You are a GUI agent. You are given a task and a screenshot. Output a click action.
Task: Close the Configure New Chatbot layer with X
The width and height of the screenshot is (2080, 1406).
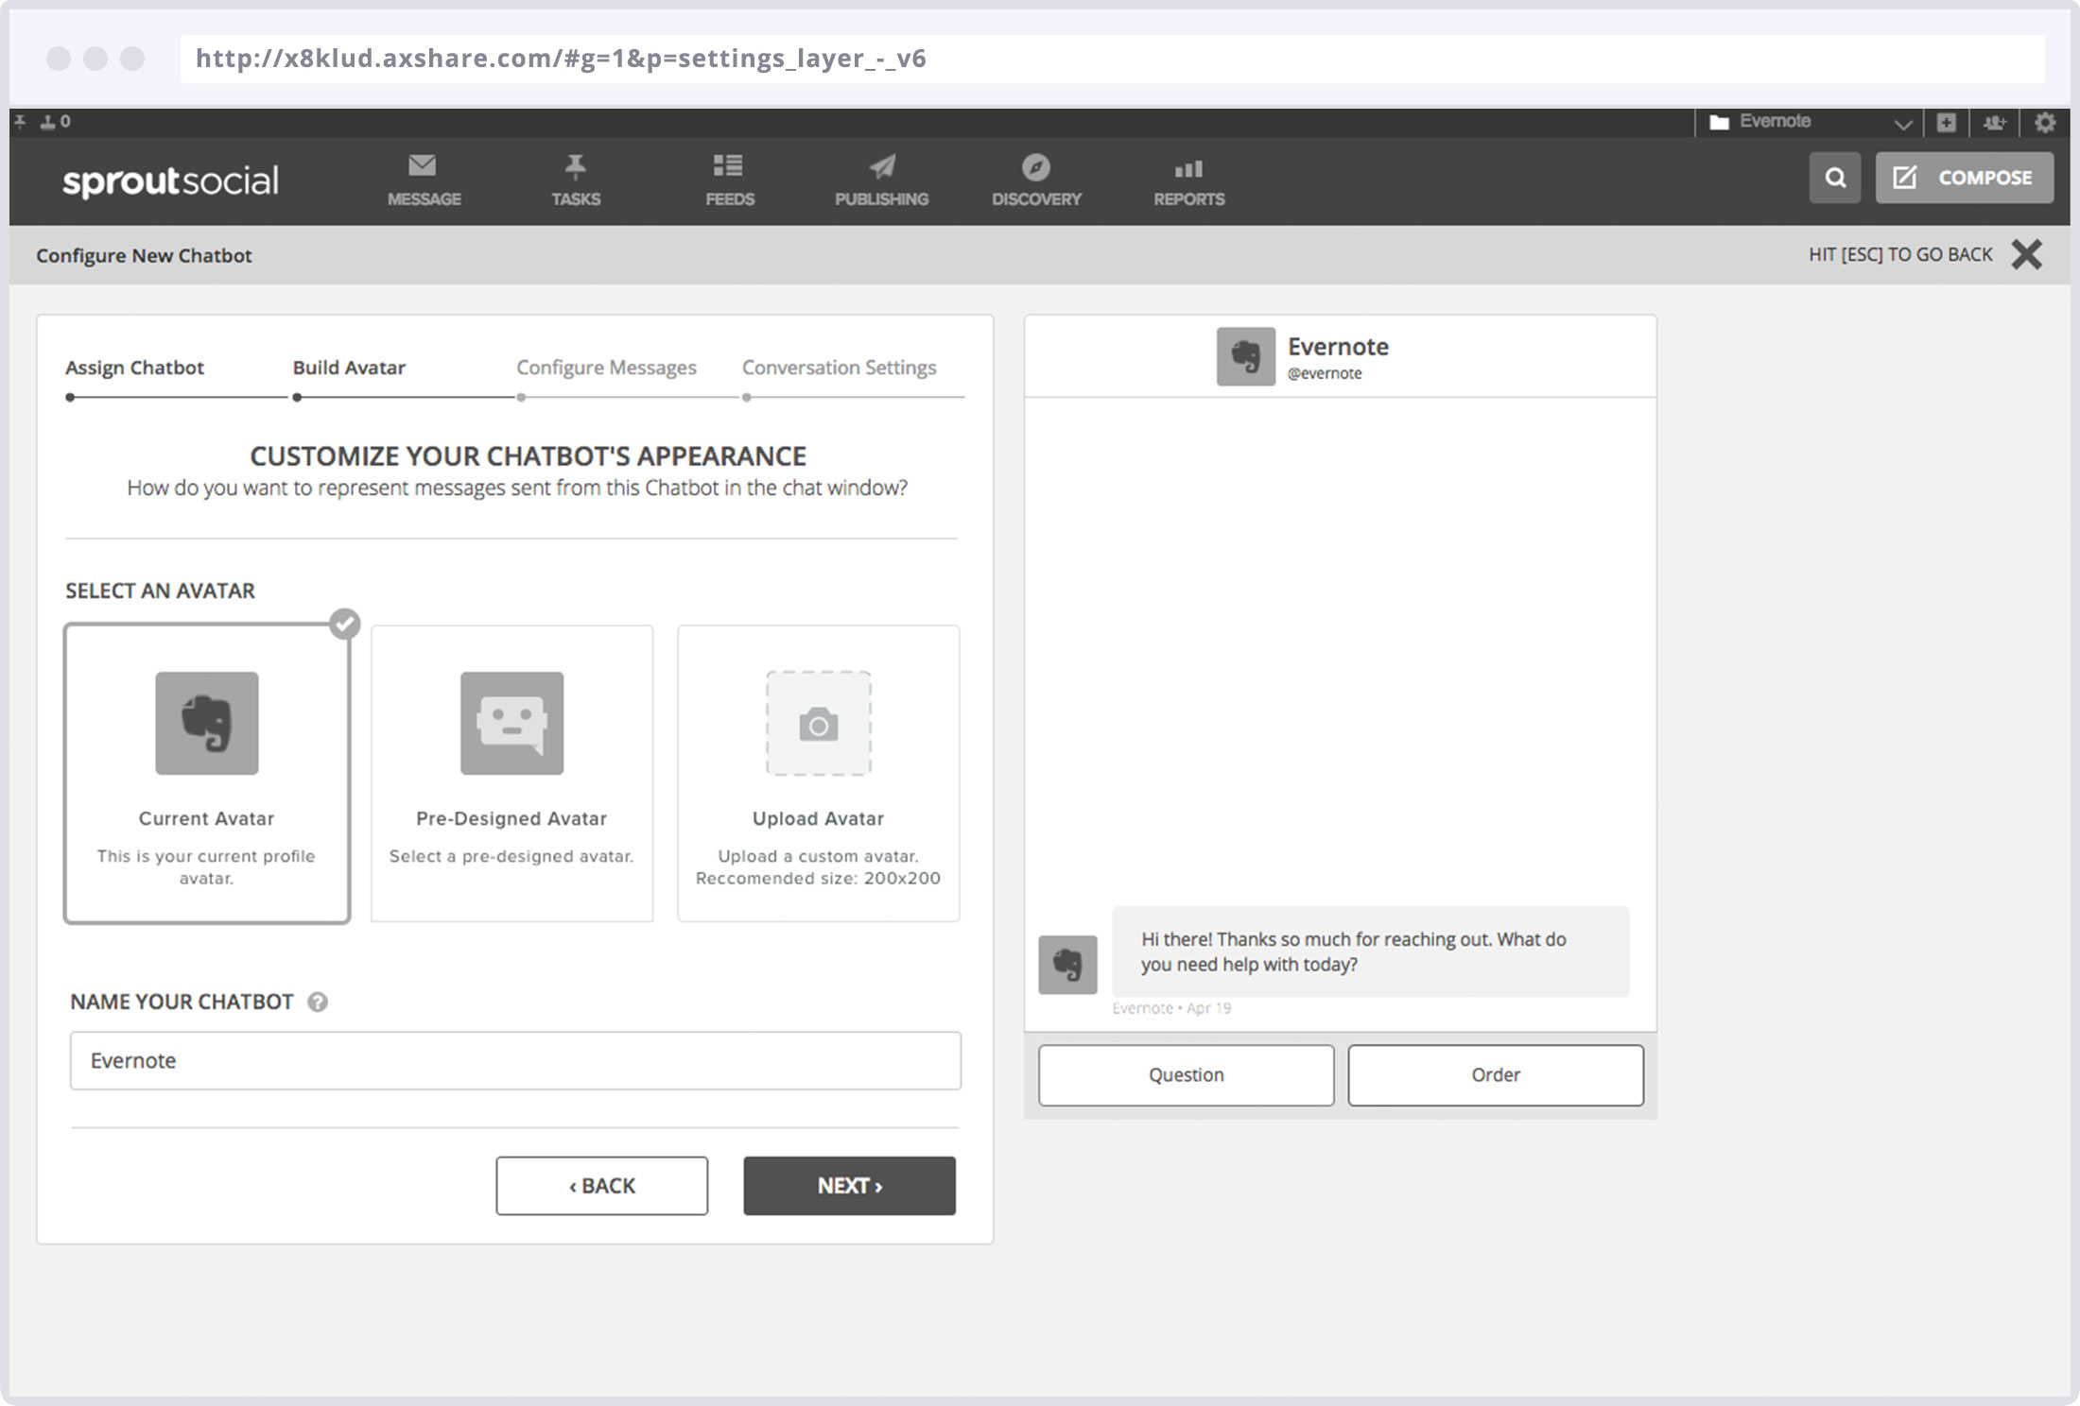pyautogui.click(x=2026, y=254)
